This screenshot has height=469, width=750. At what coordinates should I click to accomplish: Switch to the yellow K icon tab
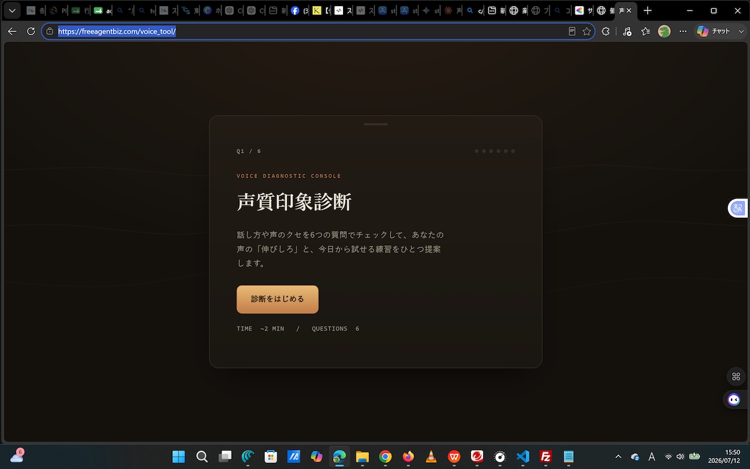[320, 10]
